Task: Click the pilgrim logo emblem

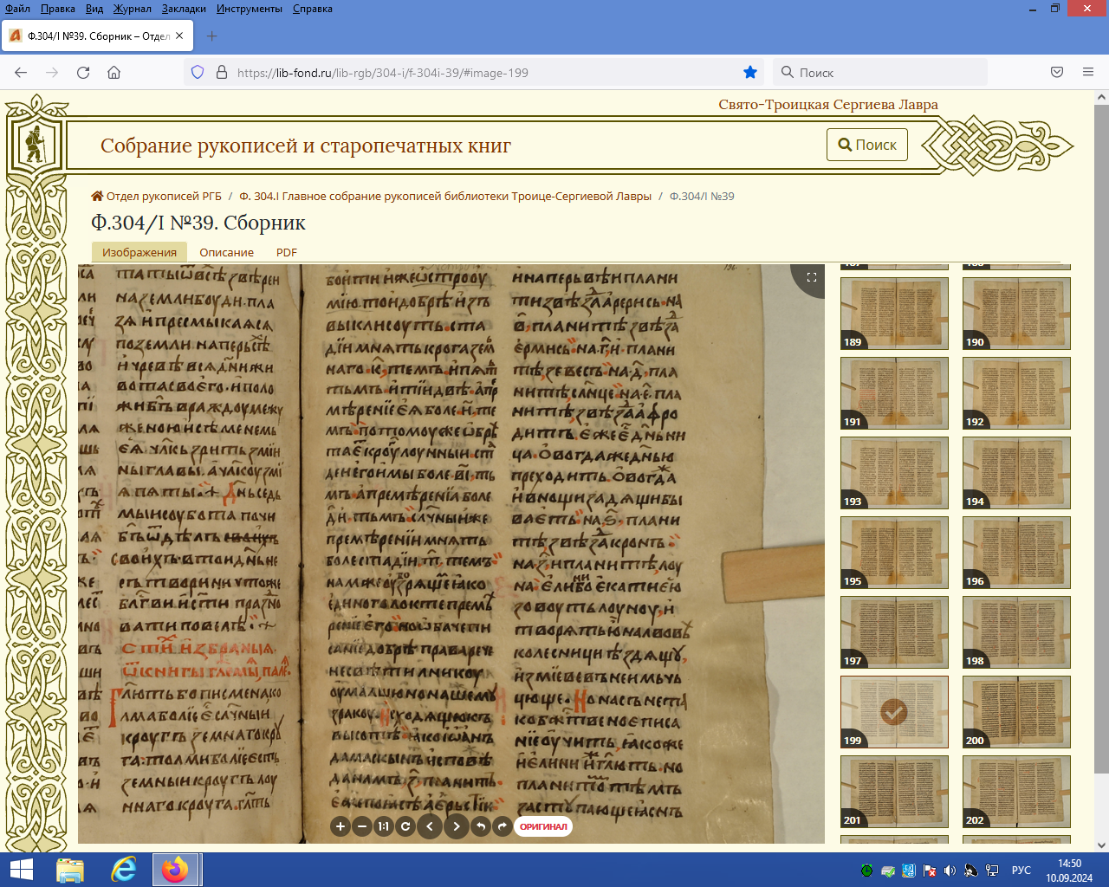Action: [35, 144]
